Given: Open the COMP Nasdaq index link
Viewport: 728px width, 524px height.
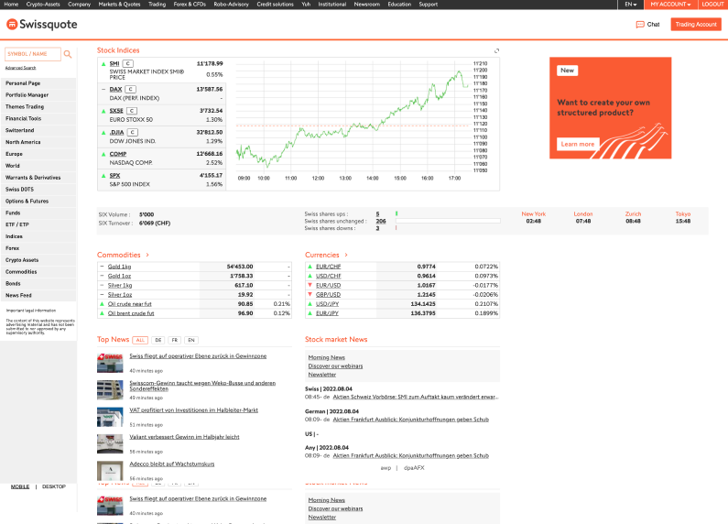Looking at the screenshot, I should click(118, 154).
